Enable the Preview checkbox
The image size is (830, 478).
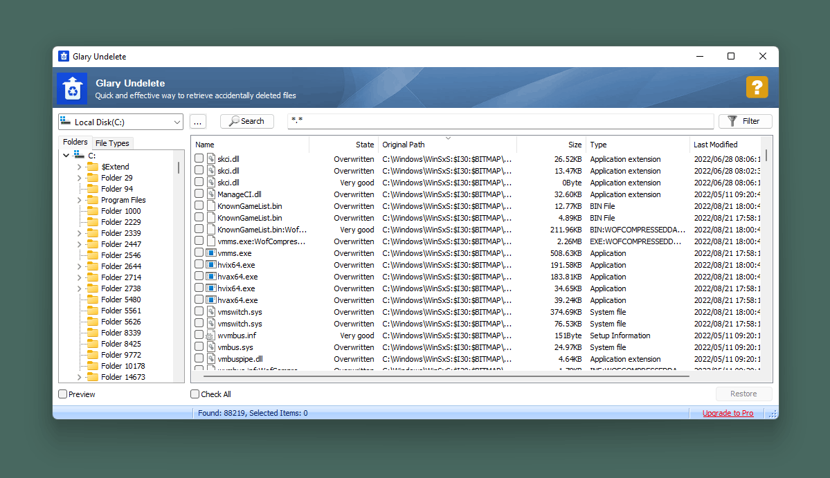click(63, 394)
